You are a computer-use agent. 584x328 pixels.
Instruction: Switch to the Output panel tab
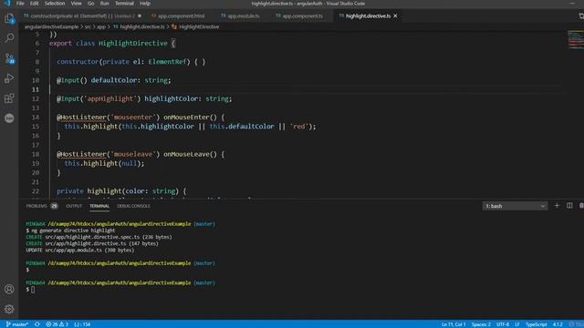pos(74,206)
